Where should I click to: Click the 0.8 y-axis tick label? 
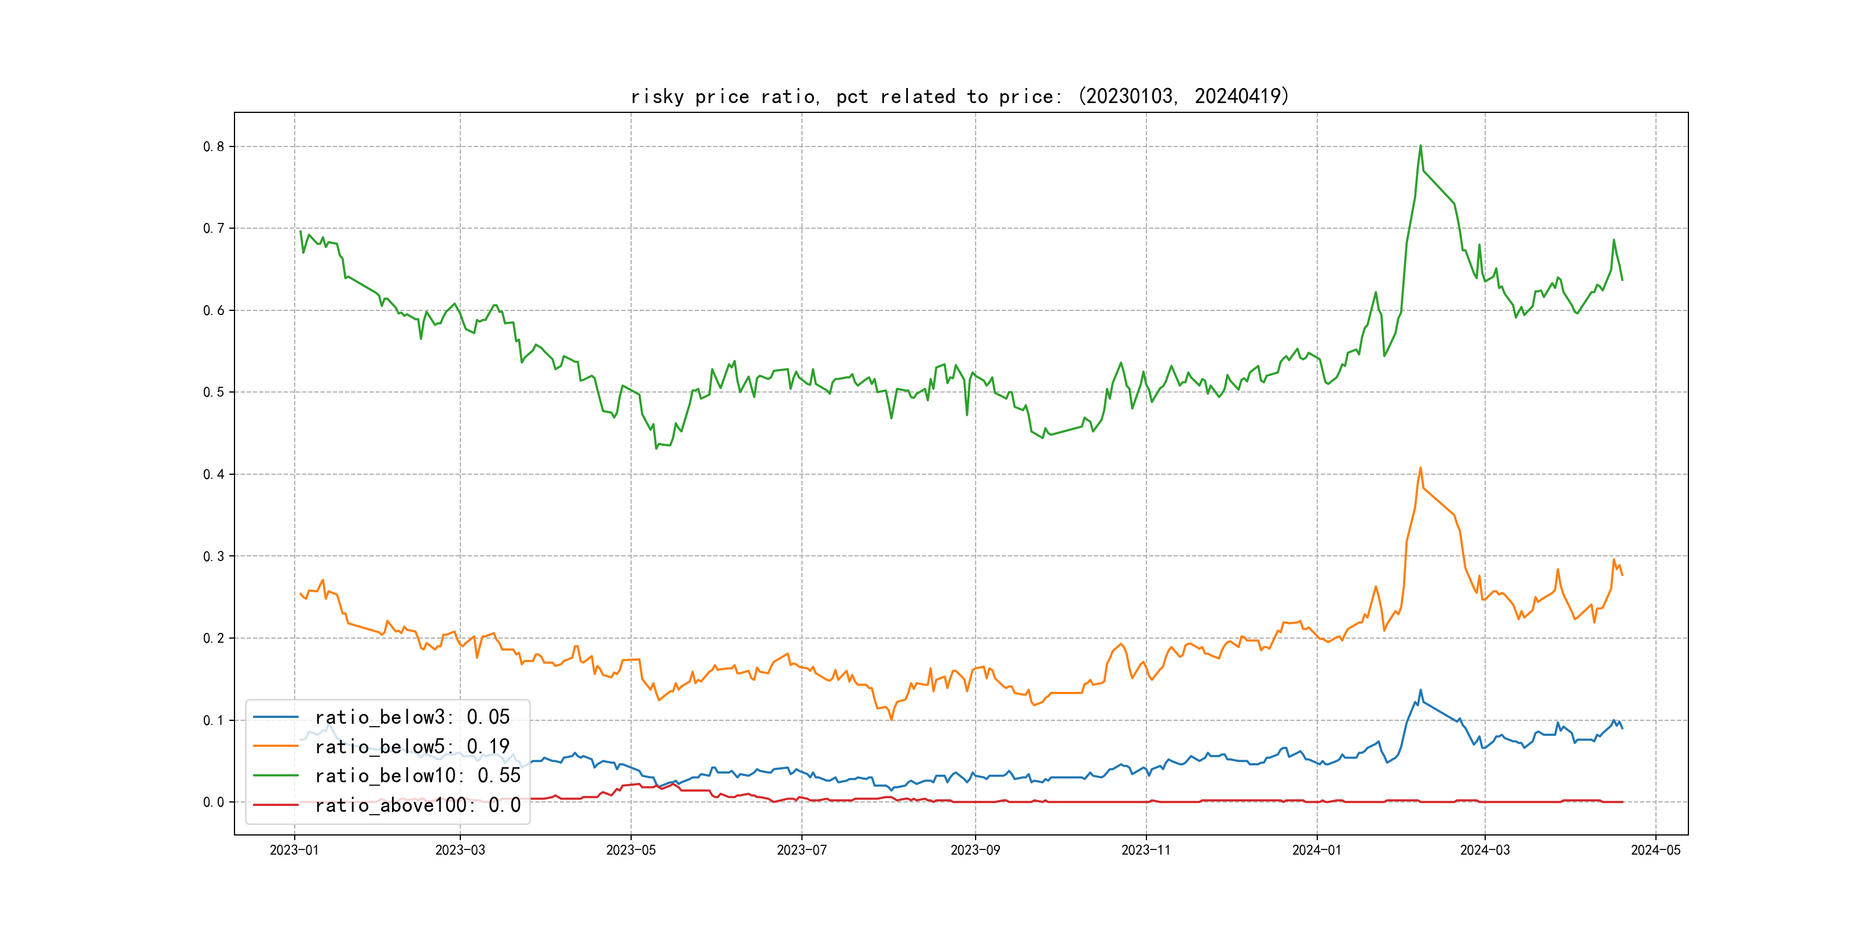214,146
